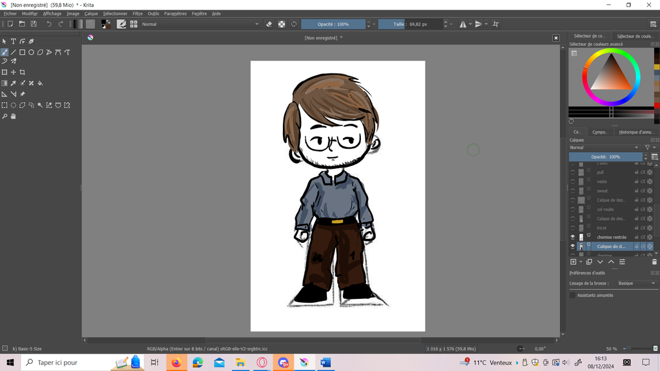Click the undo button in the toolbar
Image resolution: width=660 pixels, height=371 pixels.
pos(49,24)
